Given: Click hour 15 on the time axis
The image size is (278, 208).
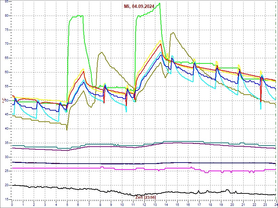Looking at the screenshot, I should pyautogui.click(x=177, y=205).
